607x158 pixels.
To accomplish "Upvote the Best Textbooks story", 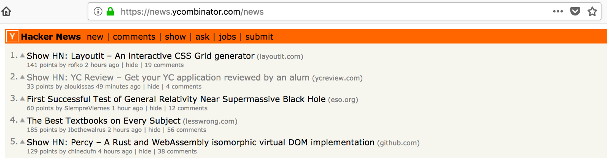I will click(x=22, y=120).
